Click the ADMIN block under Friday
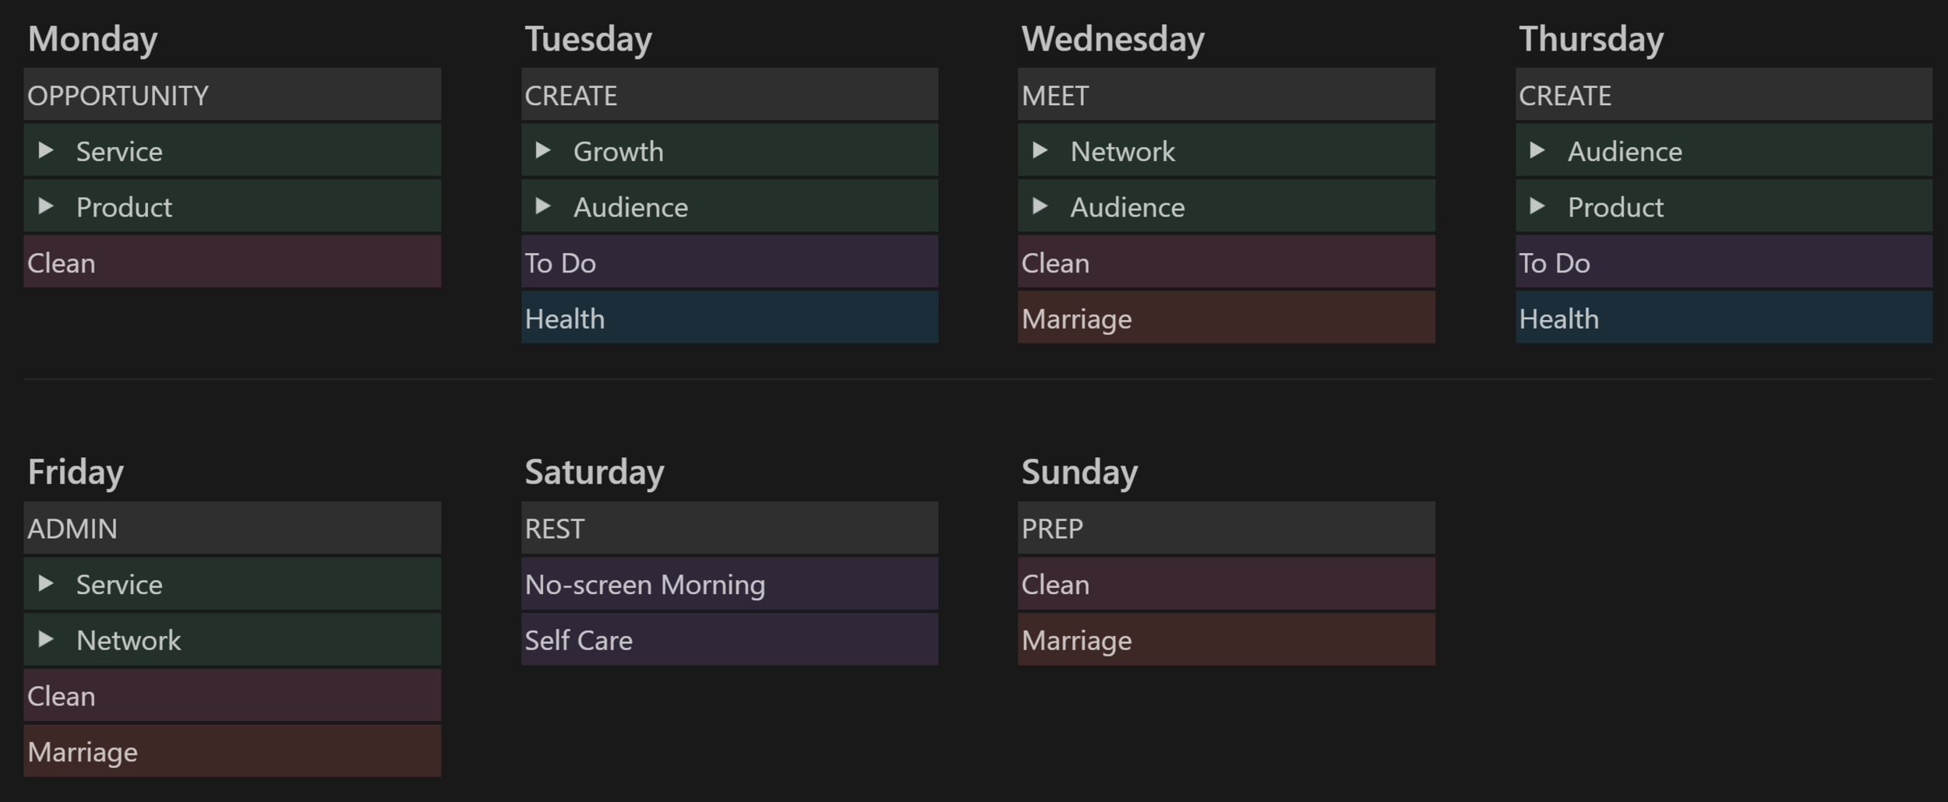This screenshot has height=802, width=1948. coord(232,528)
